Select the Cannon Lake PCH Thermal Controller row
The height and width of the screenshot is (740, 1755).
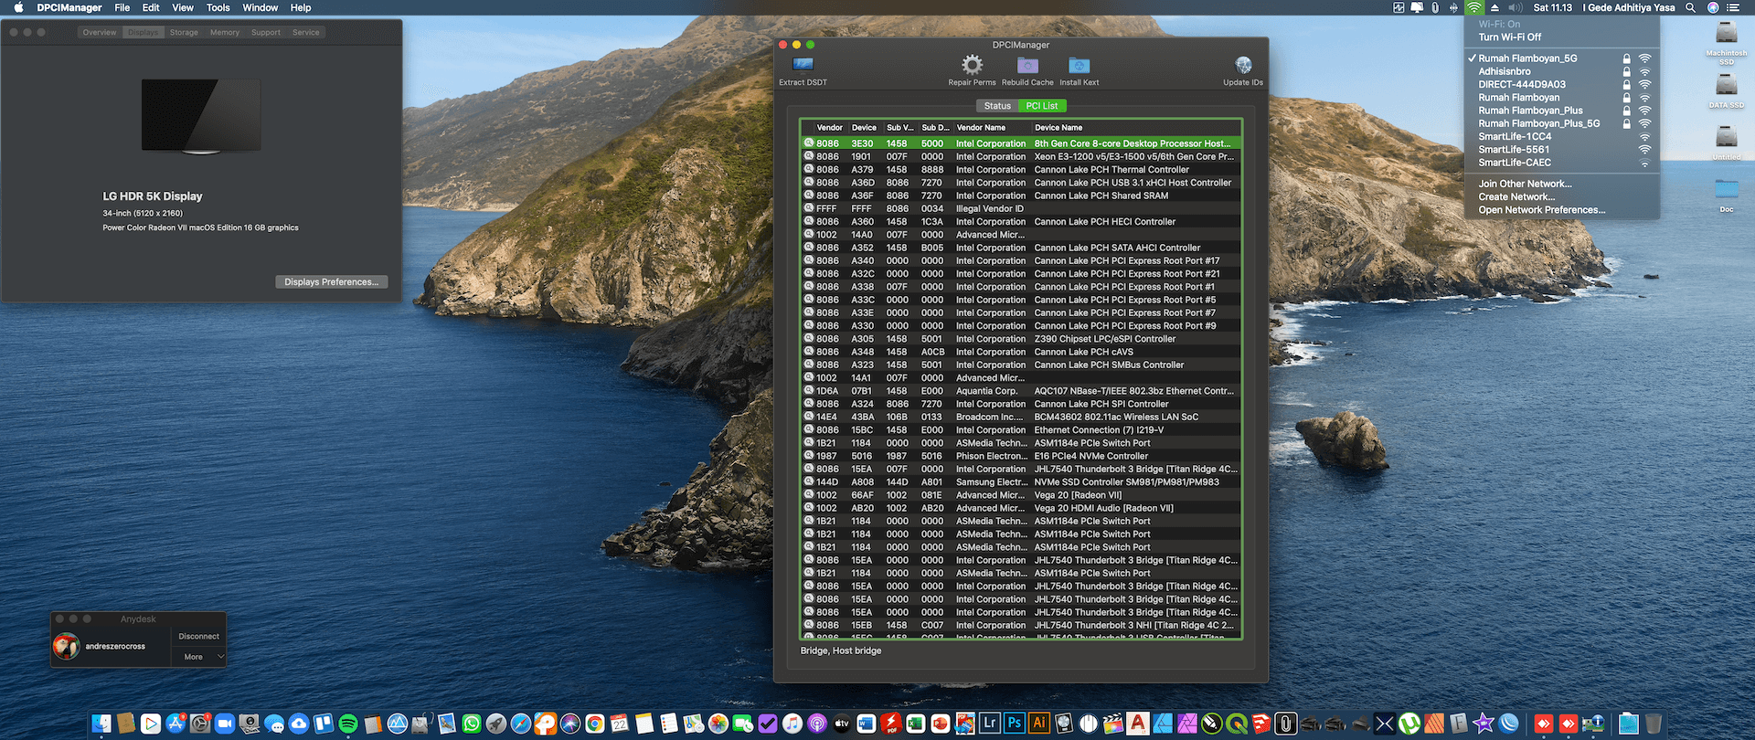[1021, 169]
